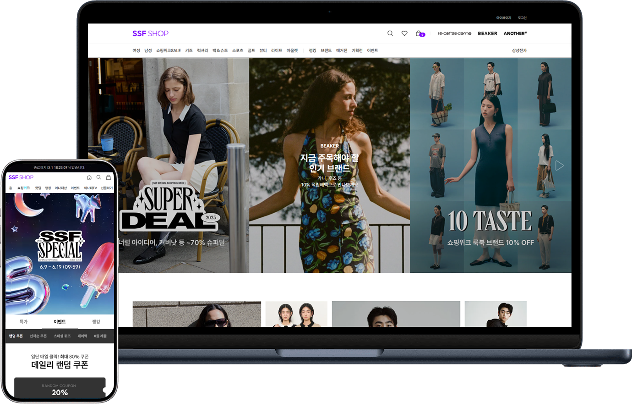Viewport: 632px width, 408px height.
Task: Open the 여성 category menu
Action: click(x=136, y=50)
